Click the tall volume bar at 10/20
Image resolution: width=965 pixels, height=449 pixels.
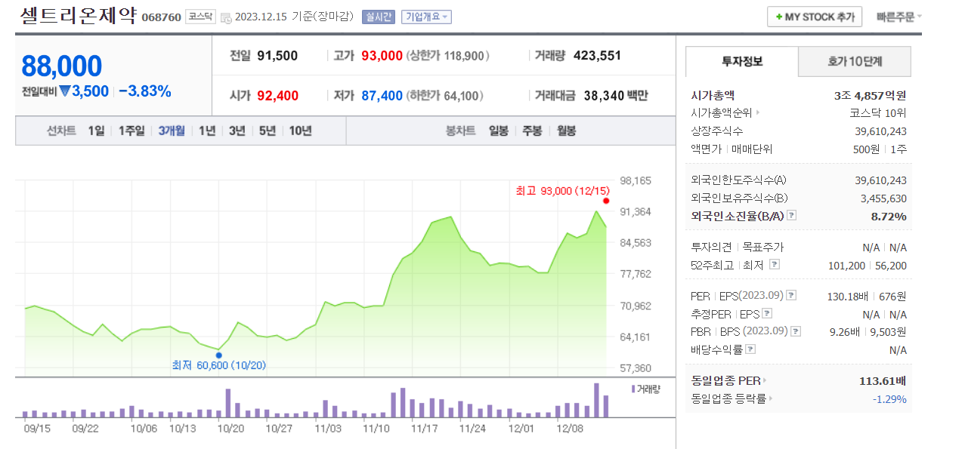click(228, 403)
